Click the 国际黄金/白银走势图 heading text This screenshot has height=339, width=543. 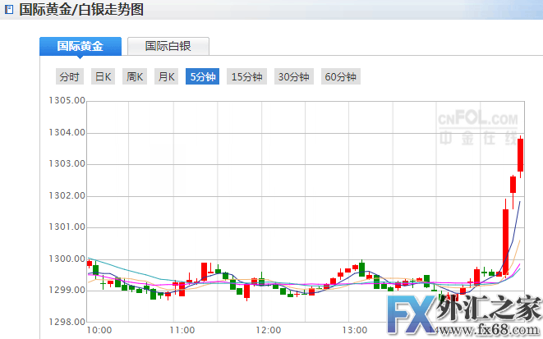(x=81, y=9)
